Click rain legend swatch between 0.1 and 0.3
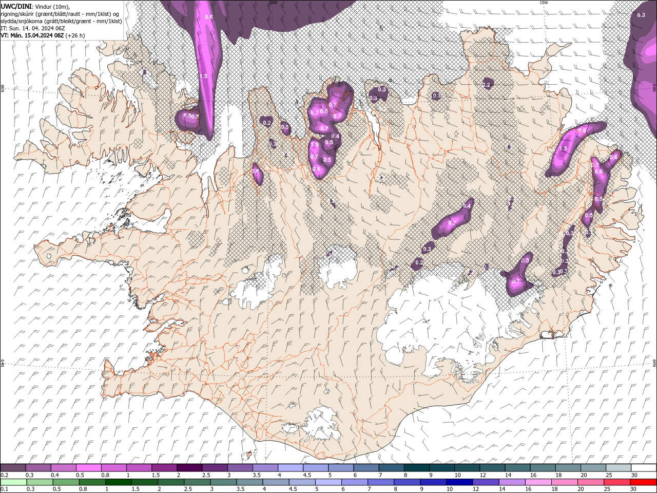This screenshot has height=493, width=657. pyautogui.click(x=13, y=482)
